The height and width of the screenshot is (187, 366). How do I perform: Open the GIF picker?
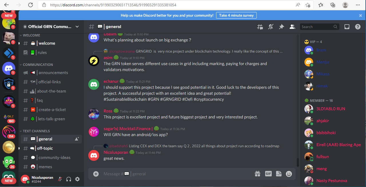point(268,174)
